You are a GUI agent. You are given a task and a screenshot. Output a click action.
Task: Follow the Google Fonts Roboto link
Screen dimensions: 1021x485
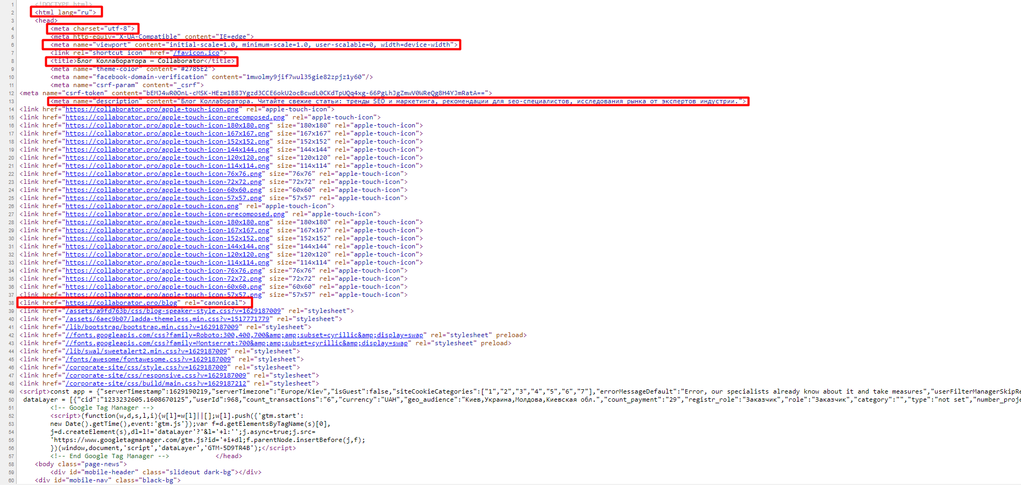[x=244, y=335]
